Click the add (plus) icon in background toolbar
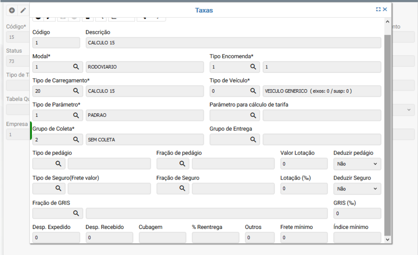418x255 pixels. tap(12, 10)
